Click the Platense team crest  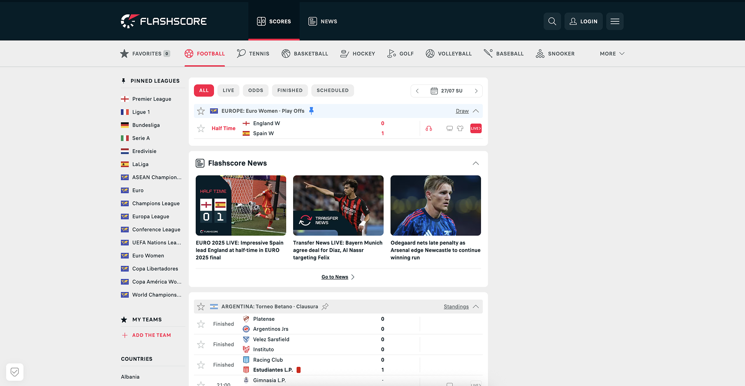(246, 319)
